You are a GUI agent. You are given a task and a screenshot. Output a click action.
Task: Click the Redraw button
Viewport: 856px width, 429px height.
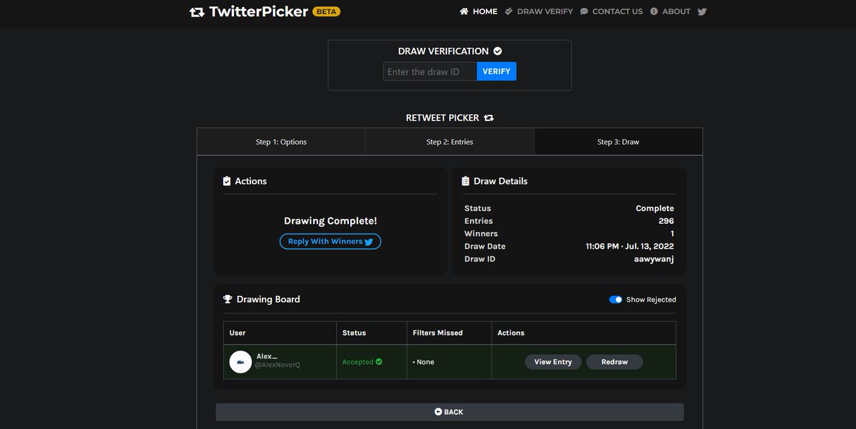(x=614, y=362)
